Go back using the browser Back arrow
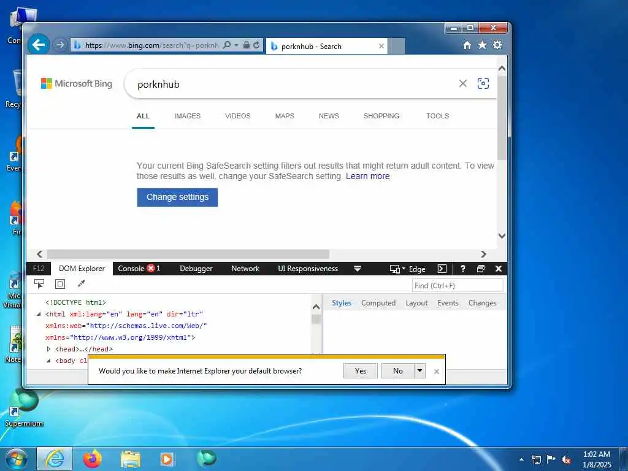Image resolution: width=628 pixels, height=471 pixels. [x=39, y=44]
